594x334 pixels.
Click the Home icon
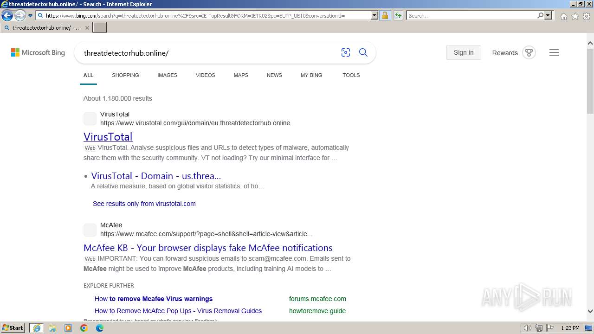click(x=563, y=16)
